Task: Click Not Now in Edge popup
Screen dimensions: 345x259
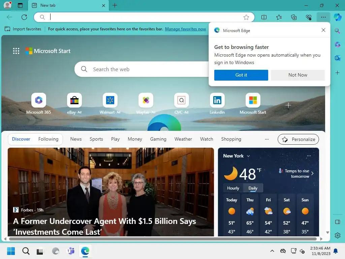Action: coord(298,75)
